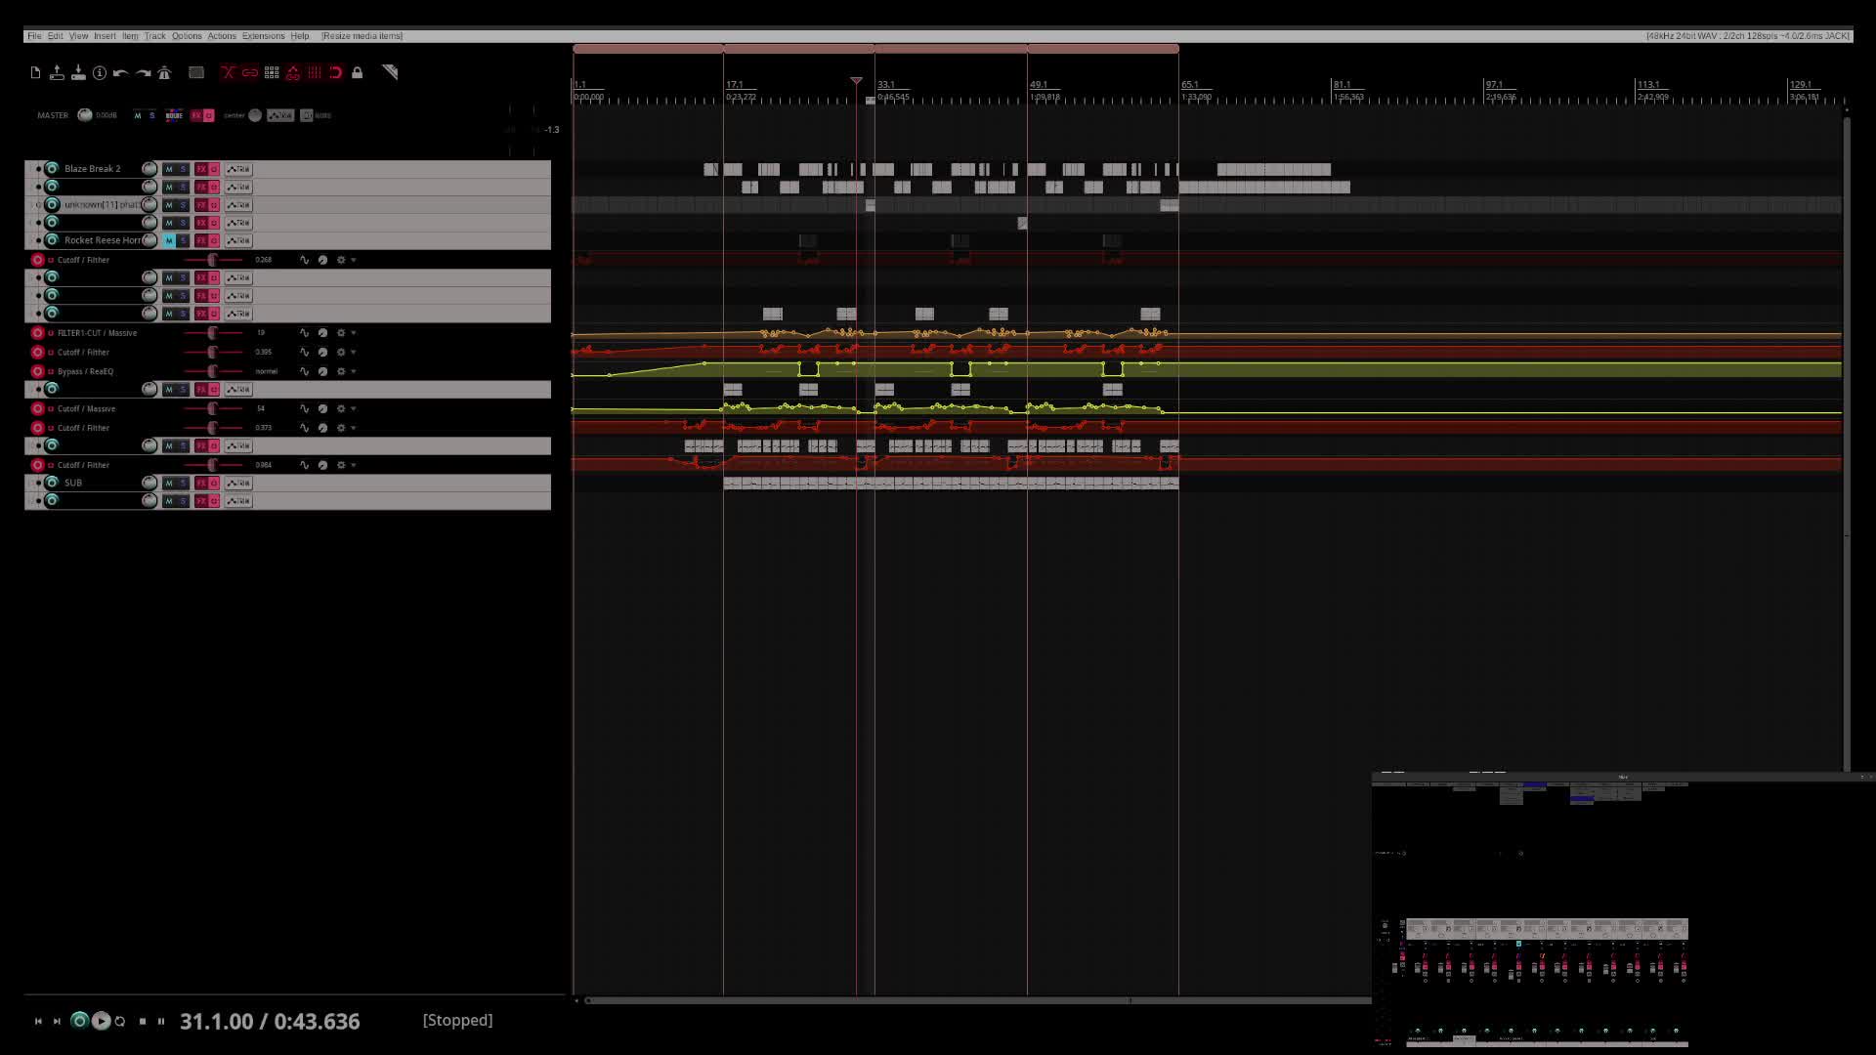Open the Cutoff / Filther envelope dropdown arrow
Image resolution: width=1876 pixels, height=1055 pixels.
tap(354, 260)
